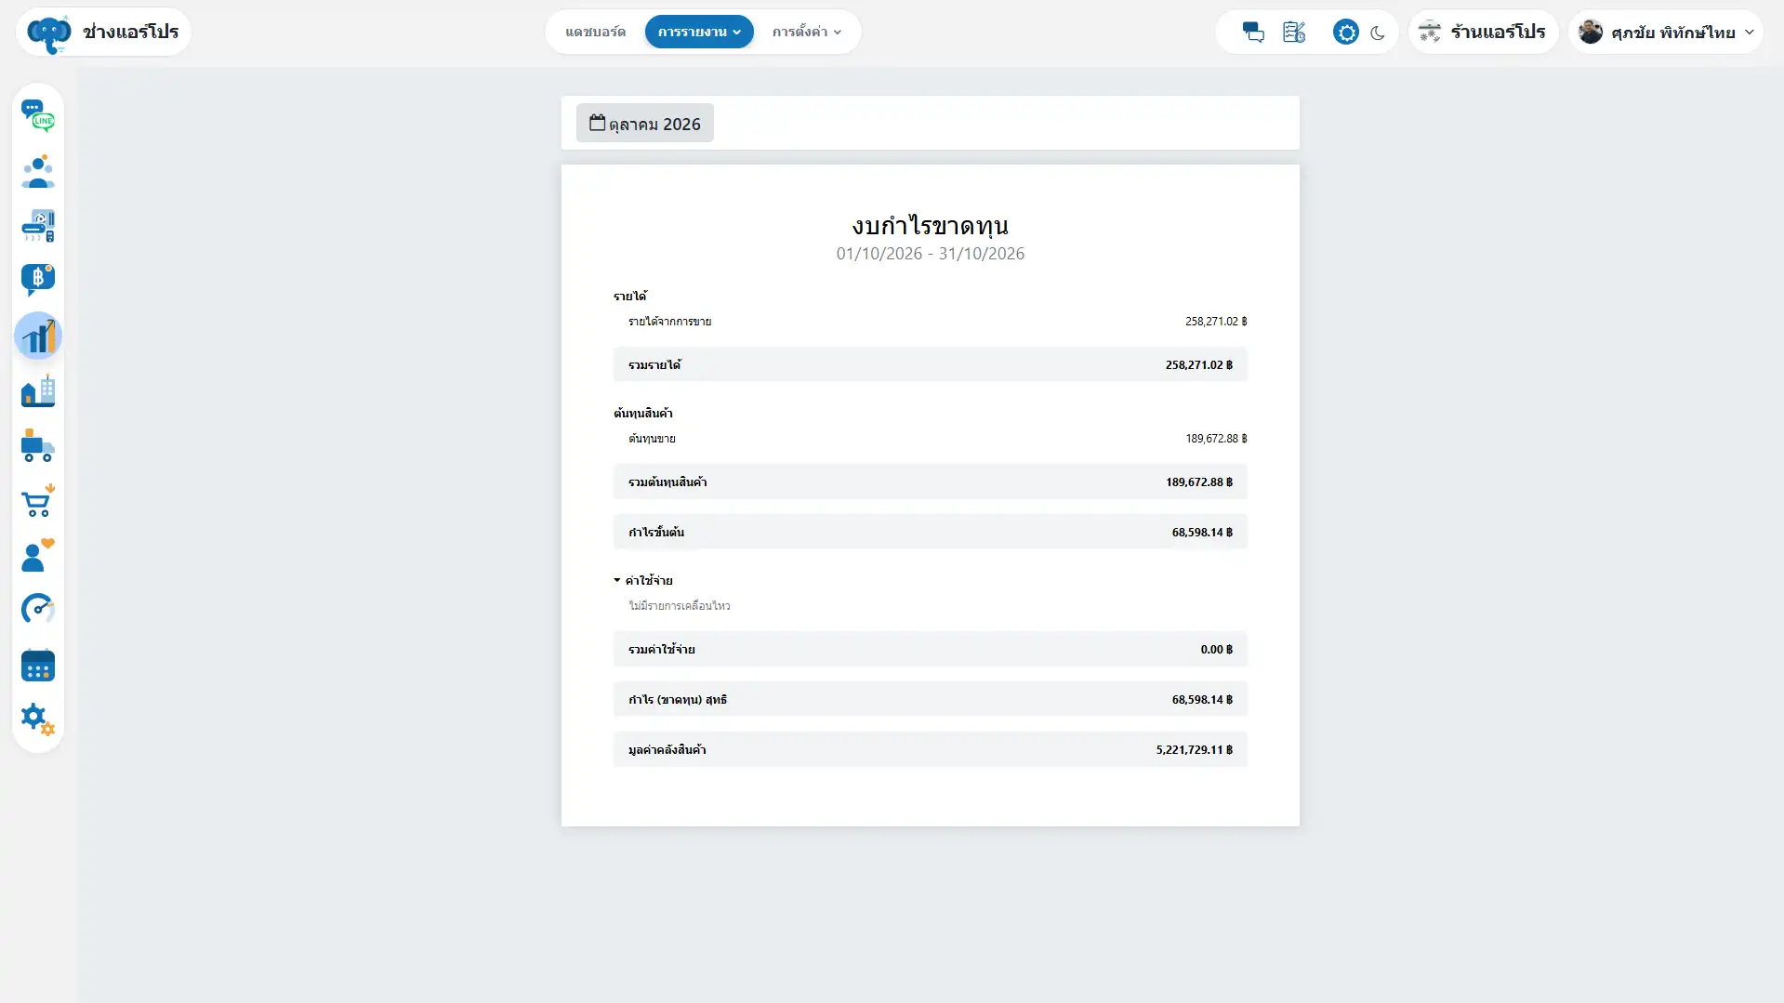Open the ศุภชัย พิทักษ์ไทย user menu
This screenshot has width=1784, height=1003.
pyautogui.click(x=1665, y=32)
